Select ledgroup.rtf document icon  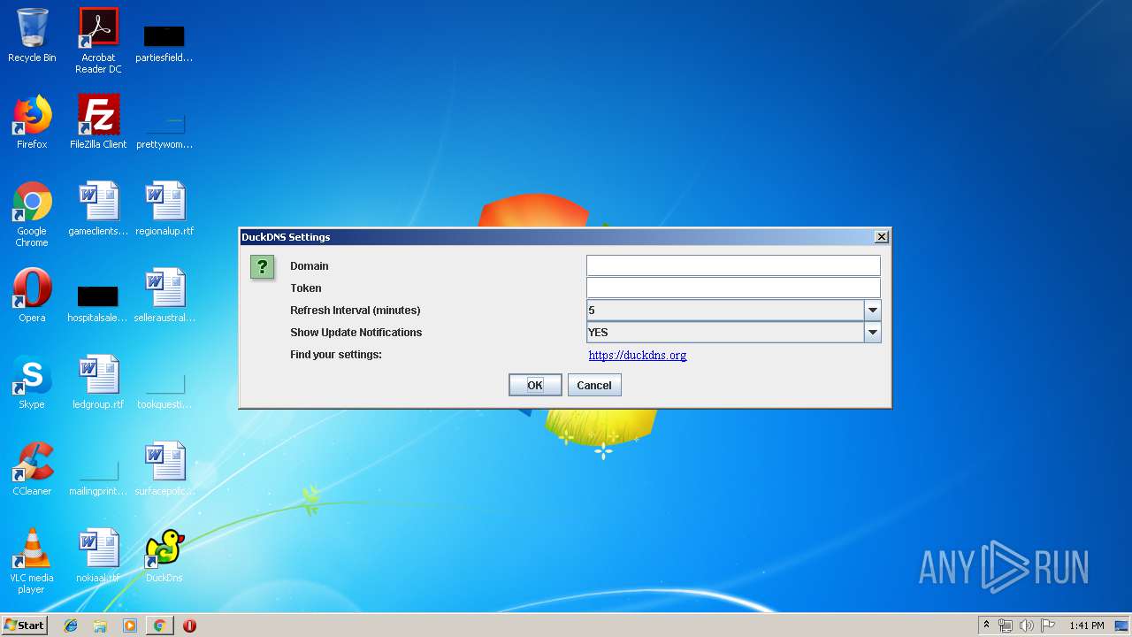point(98,382)
